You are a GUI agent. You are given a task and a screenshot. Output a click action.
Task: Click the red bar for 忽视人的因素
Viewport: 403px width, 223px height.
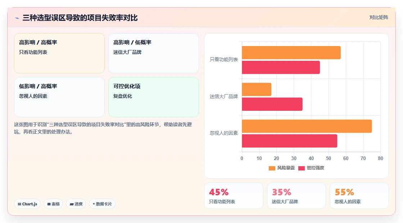point(289,141)
